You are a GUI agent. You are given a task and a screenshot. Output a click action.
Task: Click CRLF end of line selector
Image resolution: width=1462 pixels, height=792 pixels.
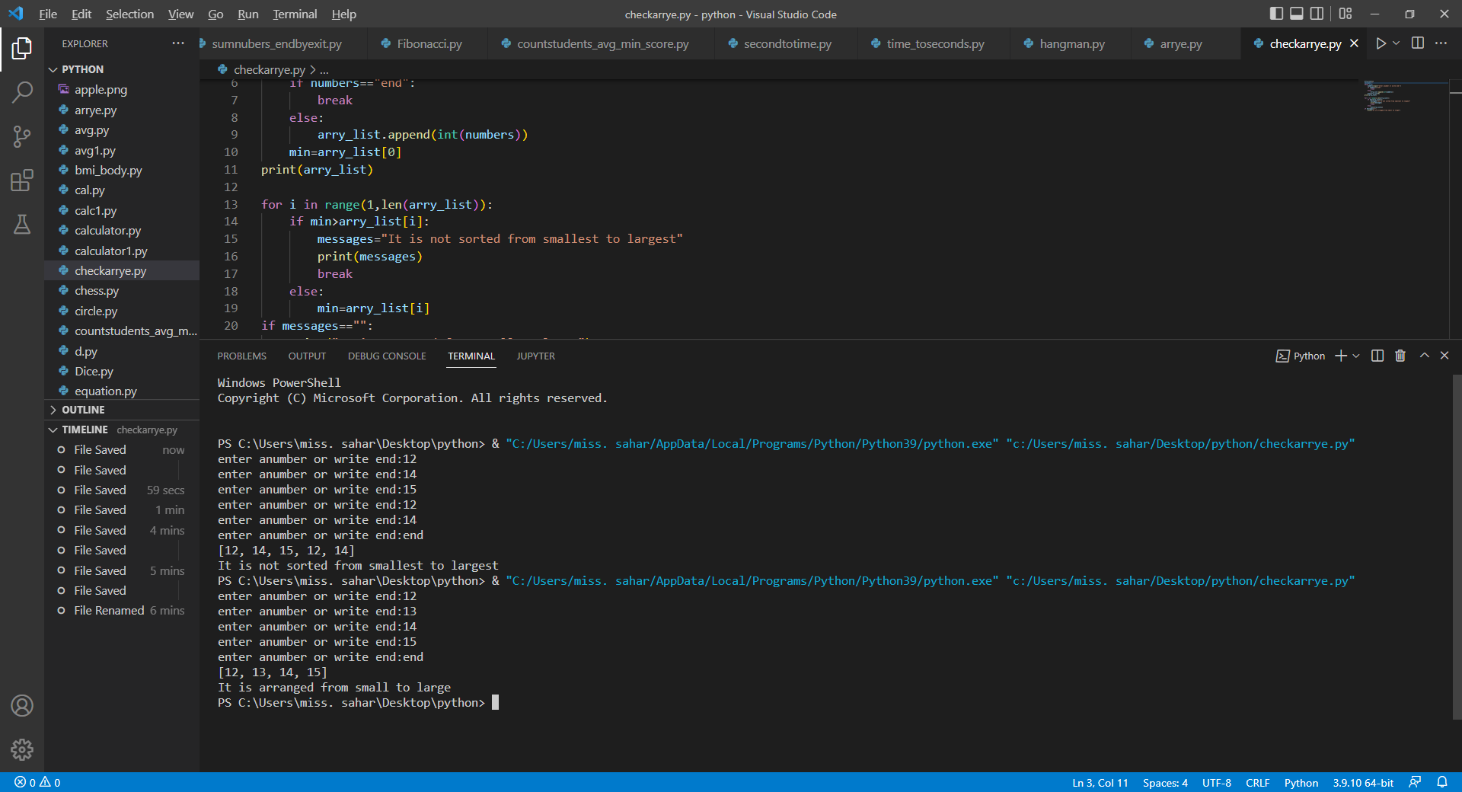click(1257, 782)
